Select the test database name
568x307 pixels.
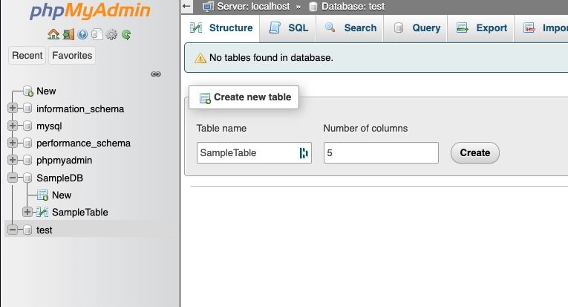click(45, 230)
